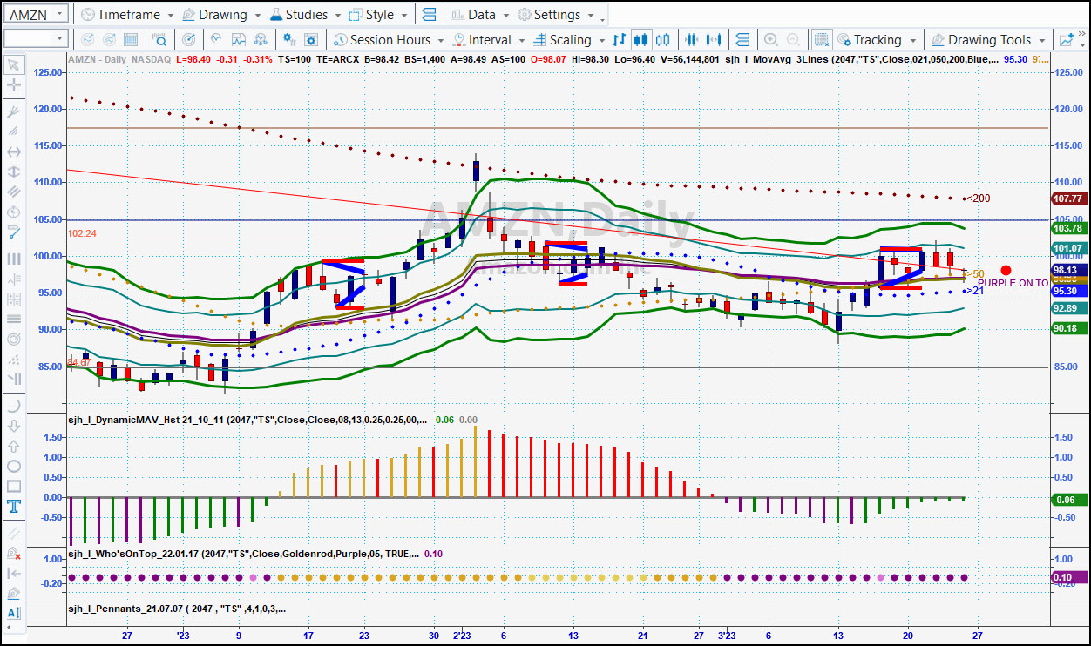Toggle the filled candlestick chart style
Viewport: 1091px width, 646px height.
click(x=641, y=40)
